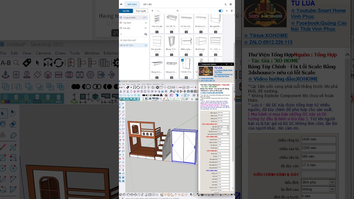354x199 pixels.
Task: Select the 'Nhiều ngăn' thumbnail numbered 18
Action: coord(186,45)
